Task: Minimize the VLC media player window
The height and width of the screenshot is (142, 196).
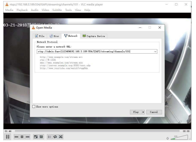Action: click(166, 4)
